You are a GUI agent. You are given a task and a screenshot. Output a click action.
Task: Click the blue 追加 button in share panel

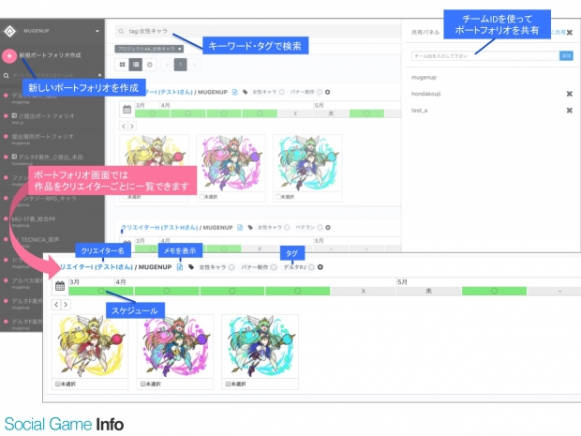tap(566, 56)
